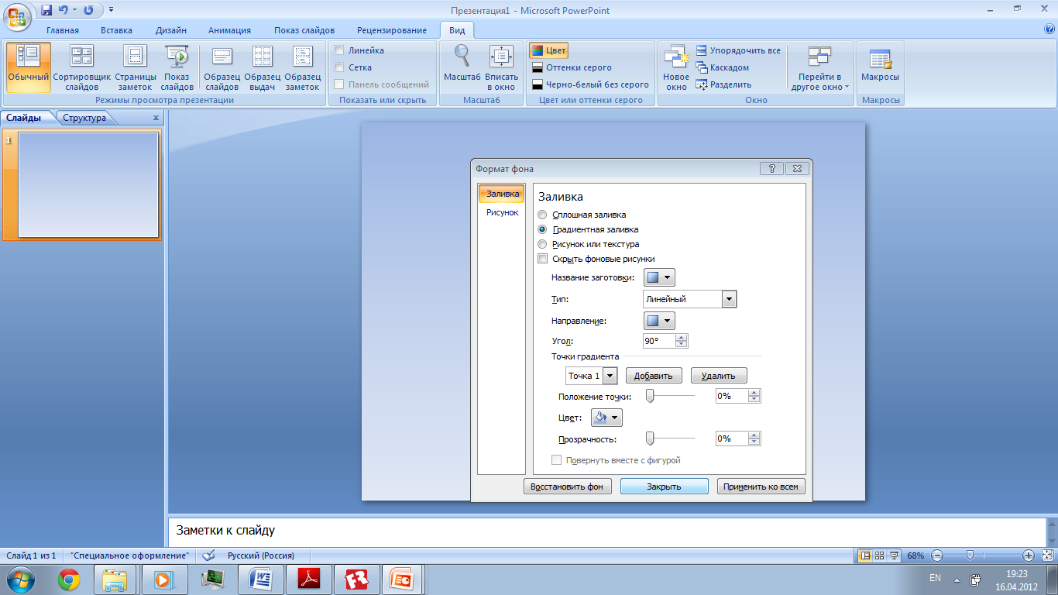Click Удалить gradient stop button
1058x595 pixels.
pos(718,376)
